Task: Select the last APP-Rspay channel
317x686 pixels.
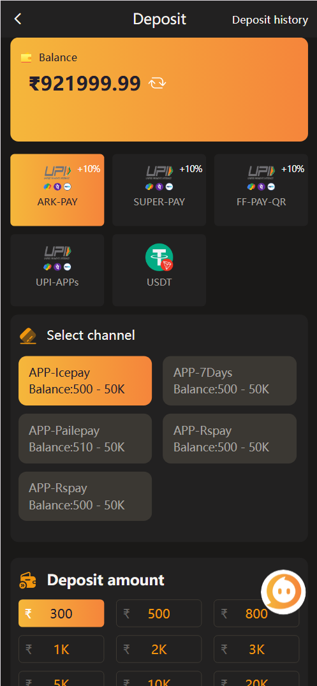Action: pyautogui.click(x=85, y=496)
